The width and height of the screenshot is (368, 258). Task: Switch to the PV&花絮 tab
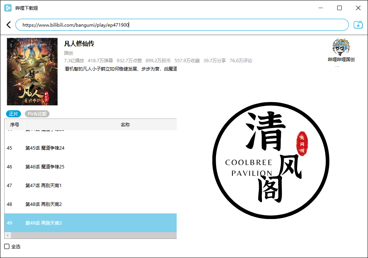[37, 114]
